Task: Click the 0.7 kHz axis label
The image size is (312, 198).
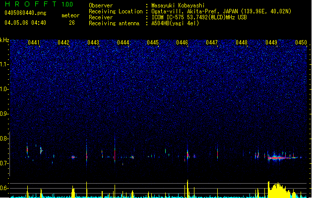Action: point(4,163)
